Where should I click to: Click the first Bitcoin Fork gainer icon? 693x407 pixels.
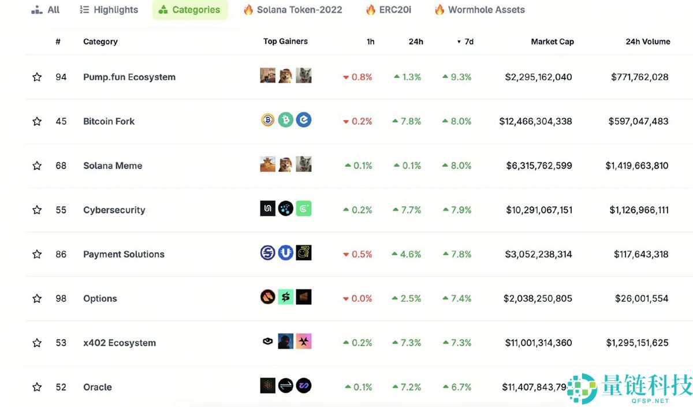tap(267, 120)
